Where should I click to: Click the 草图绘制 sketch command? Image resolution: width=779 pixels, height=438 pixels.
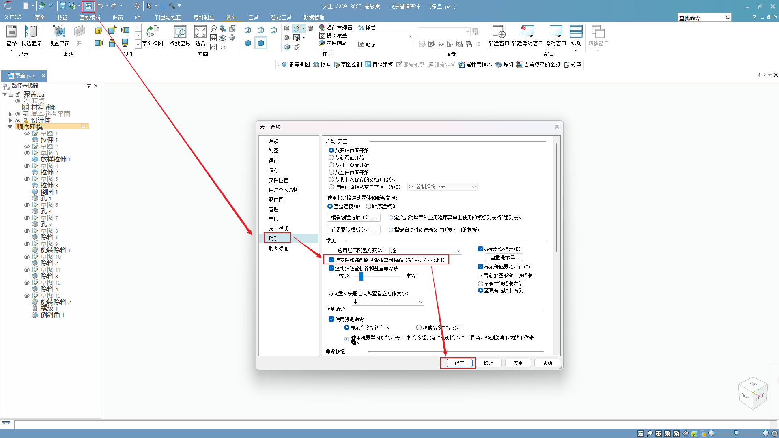click(x=348, y=64)
